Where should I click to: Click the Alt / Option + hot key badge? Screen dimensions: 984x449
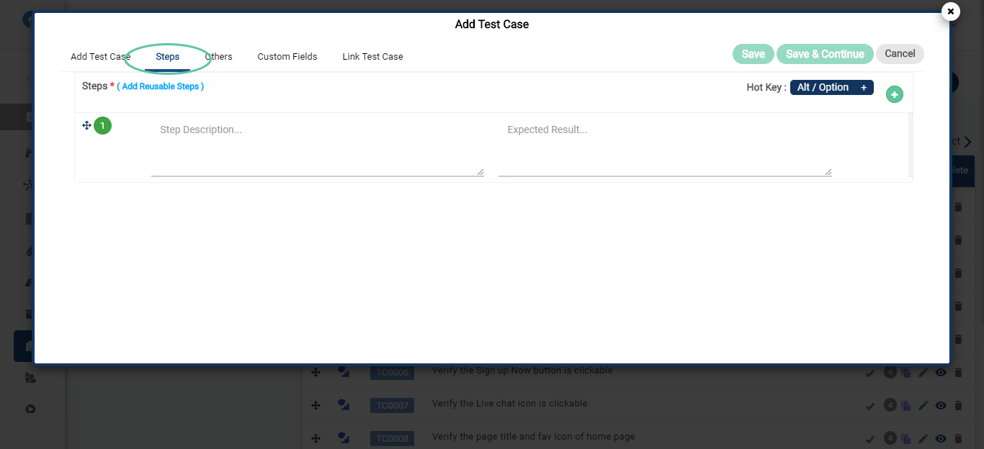pyautogui.click(x=832, y=87)
